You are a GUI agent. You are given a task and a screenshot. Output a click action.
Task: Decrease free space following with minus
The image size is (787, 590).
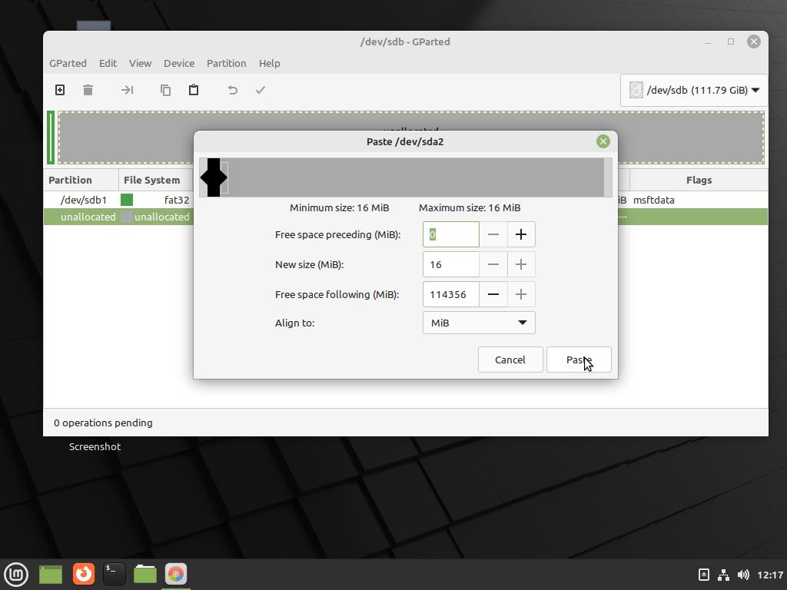pos(493,294)
